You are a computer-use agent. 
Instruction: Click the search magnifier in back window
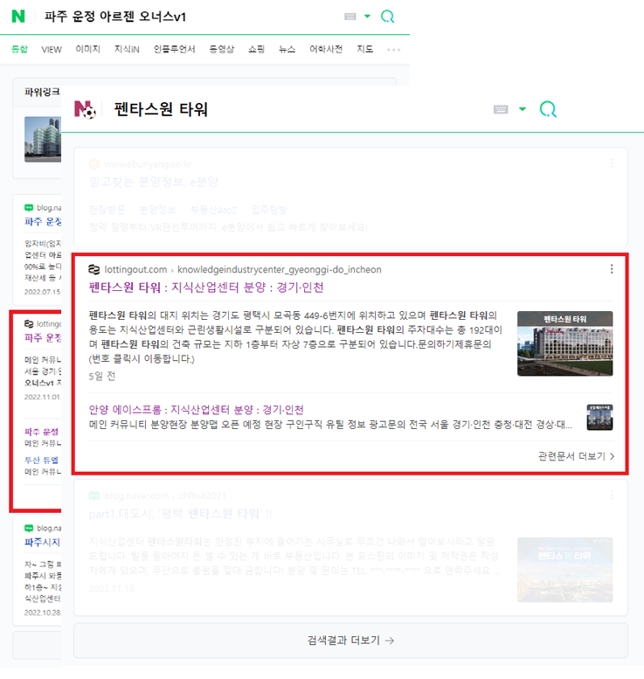pos(387,17)
